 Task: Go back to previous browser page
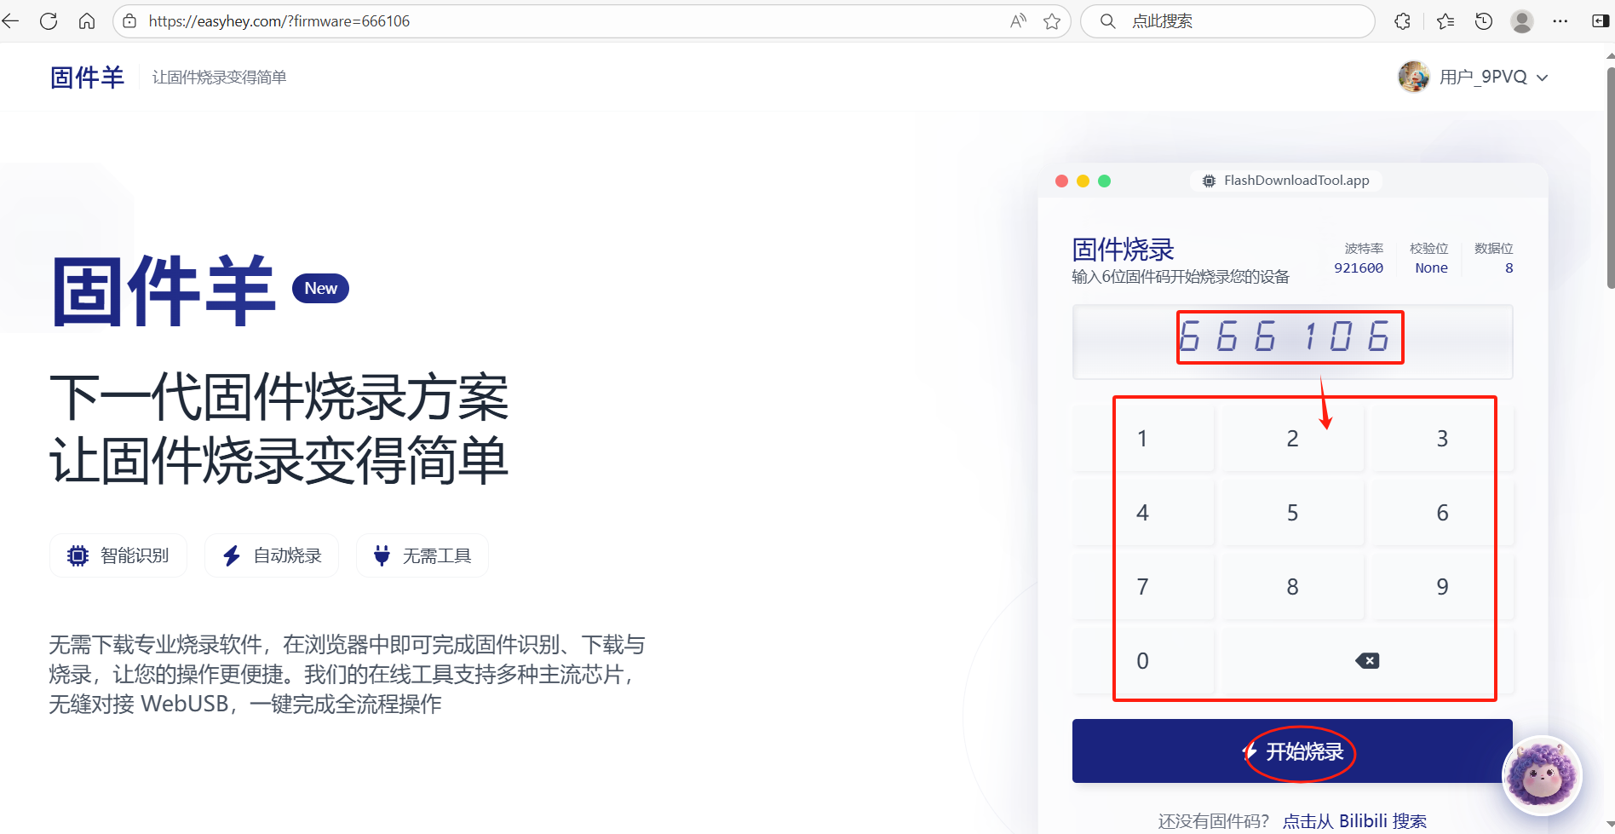[11, 21]
